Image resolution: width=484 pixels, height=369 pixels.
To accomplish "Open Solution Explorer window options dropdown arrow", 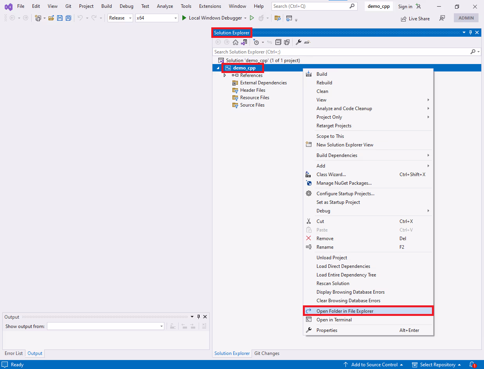I will (464, 32).
